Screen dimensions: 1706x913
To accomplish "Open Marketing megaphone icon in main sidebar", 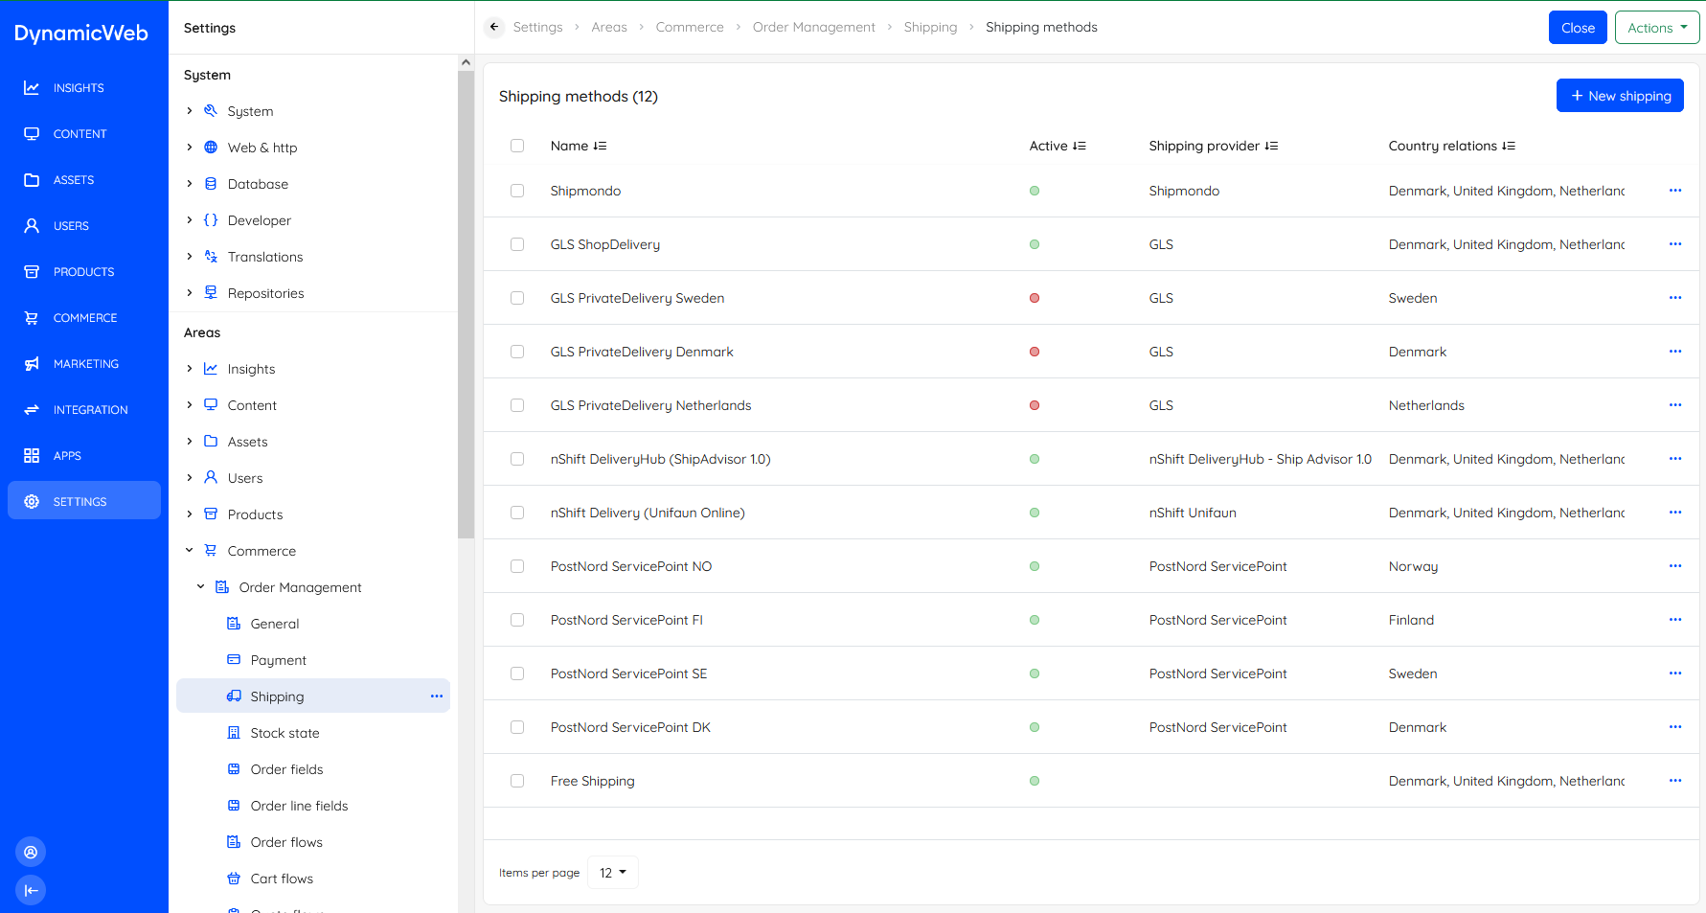I will pos(32,364).
